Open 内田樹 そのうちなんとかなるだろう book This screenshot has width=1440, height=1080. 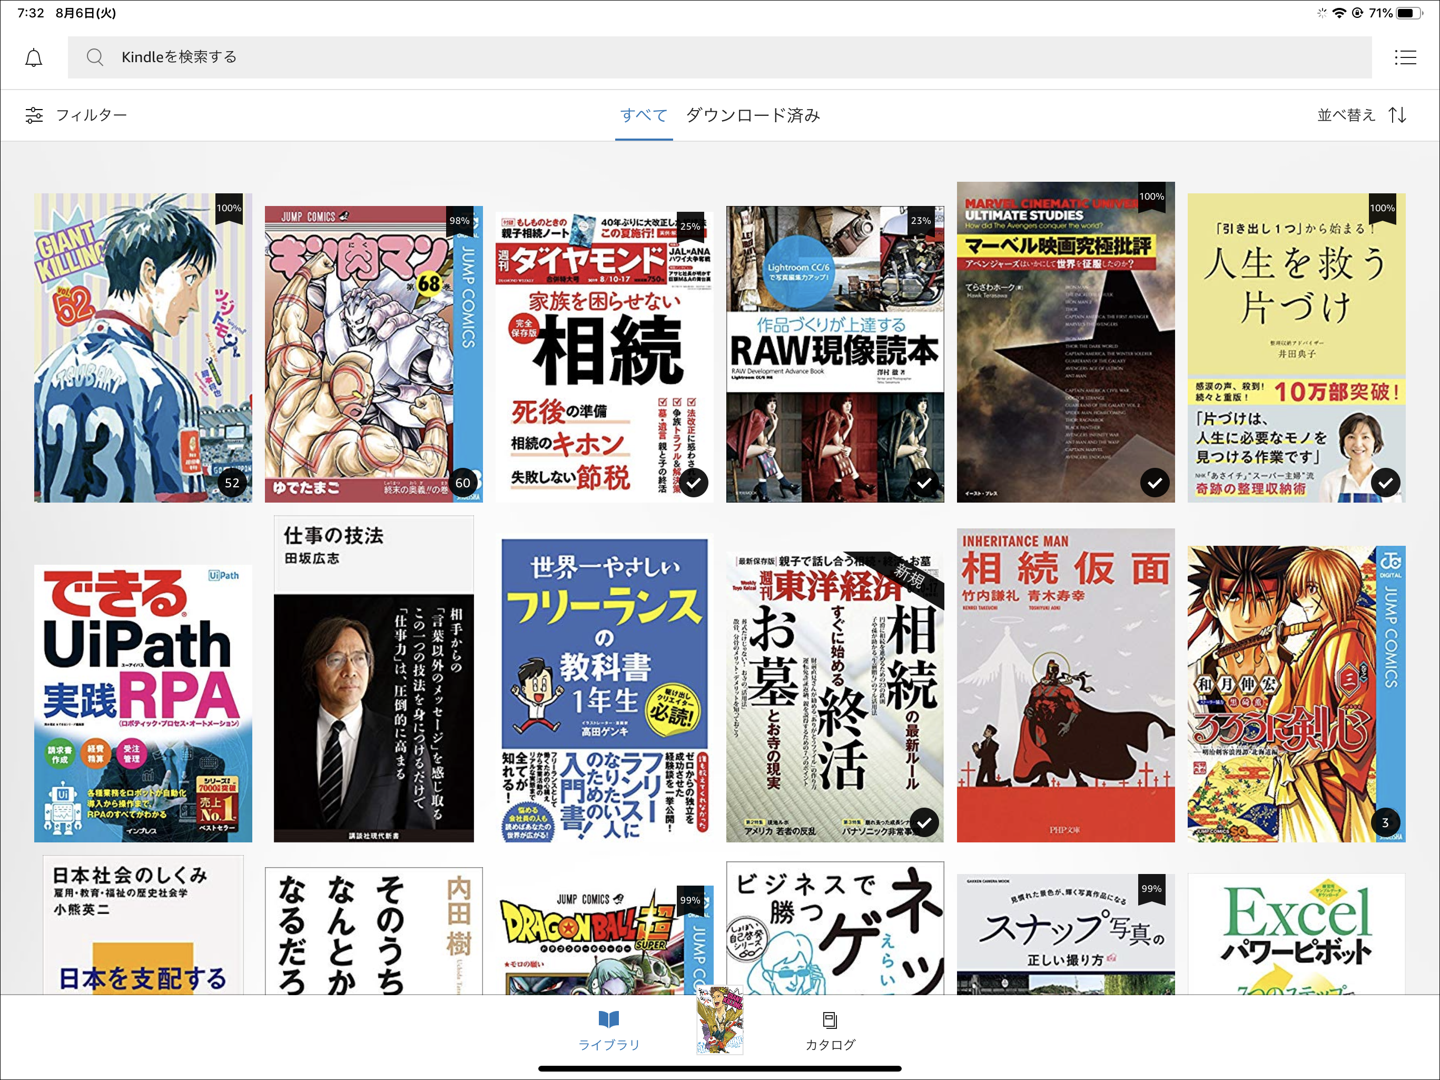(373, 931)
